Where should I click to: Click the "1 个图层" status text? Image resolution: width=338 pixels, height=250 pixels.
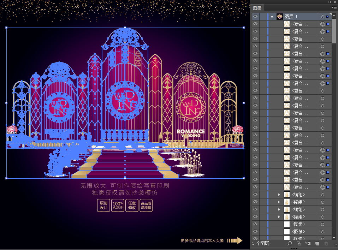pyautogui.click(x=261, y=243)
